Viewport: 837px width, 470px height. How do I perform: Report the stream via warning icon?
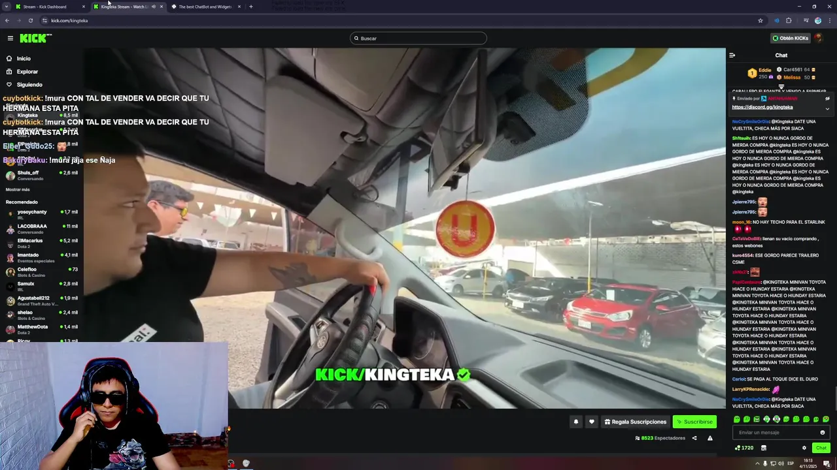click(710, 438)
